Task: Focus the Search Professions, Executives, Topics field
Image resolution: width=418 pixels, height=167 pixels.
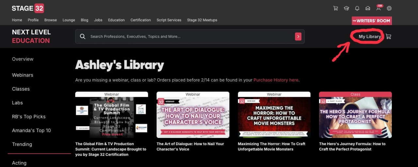Action: coord(190,37)
